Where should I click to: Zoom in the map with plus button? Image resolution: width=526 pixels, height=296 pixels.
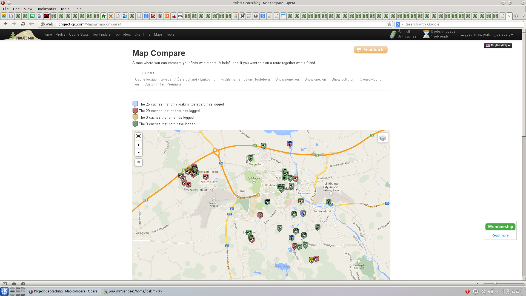(139, 145)
